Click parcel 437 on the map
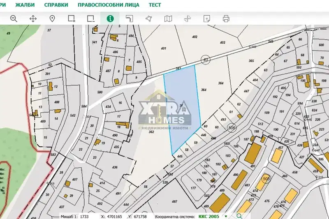 click(x=61, y=207)
